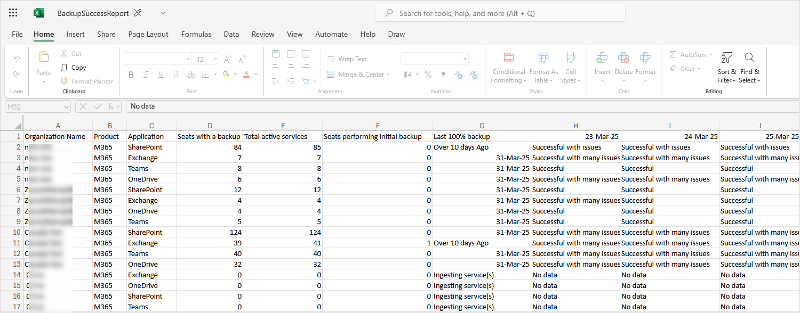Toggle underline formatting
This screenshot has width=800, height=313.
[161, 74]
